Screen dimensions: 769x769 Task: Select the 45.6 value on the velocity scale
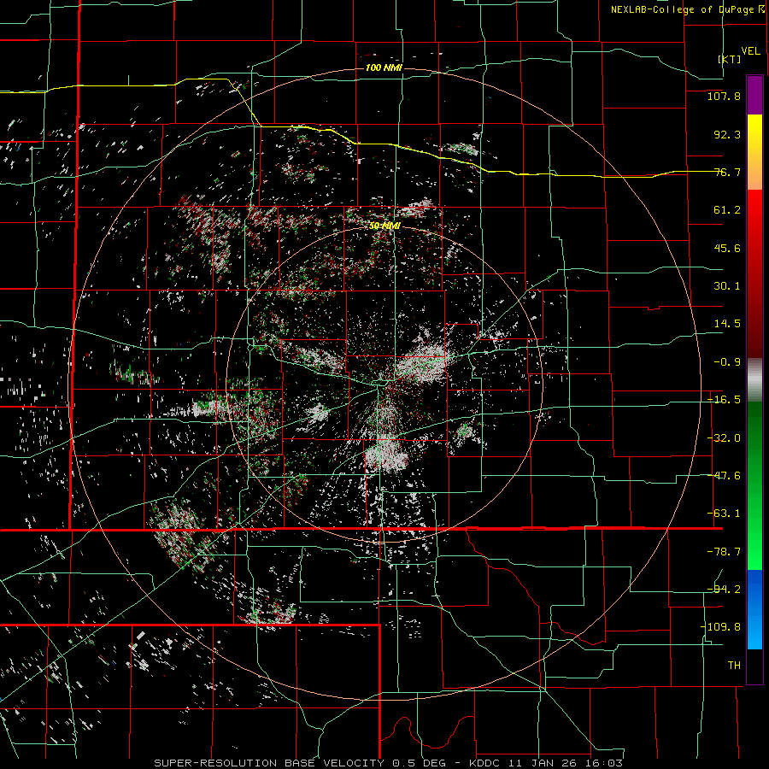pos(727,248)
